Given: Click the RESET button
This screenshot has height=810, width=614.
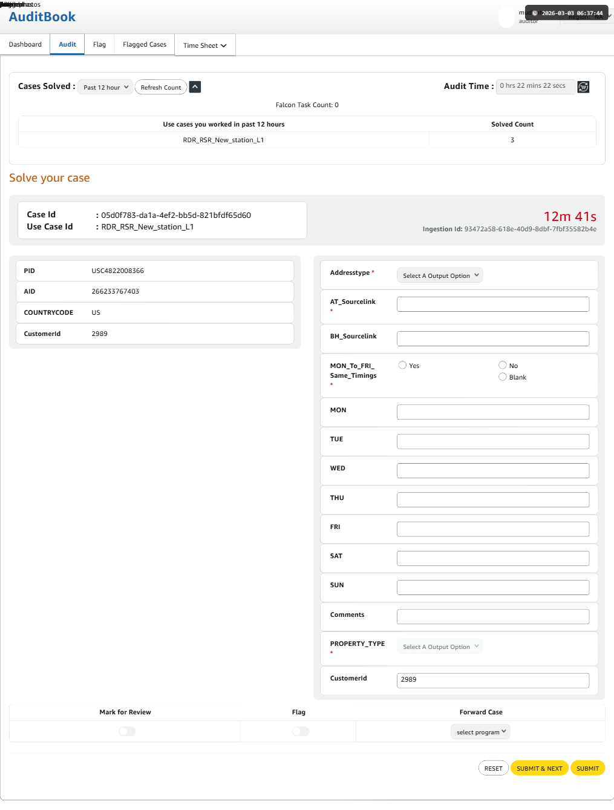Looking at the screenshot, I should (x=494, y=768).
